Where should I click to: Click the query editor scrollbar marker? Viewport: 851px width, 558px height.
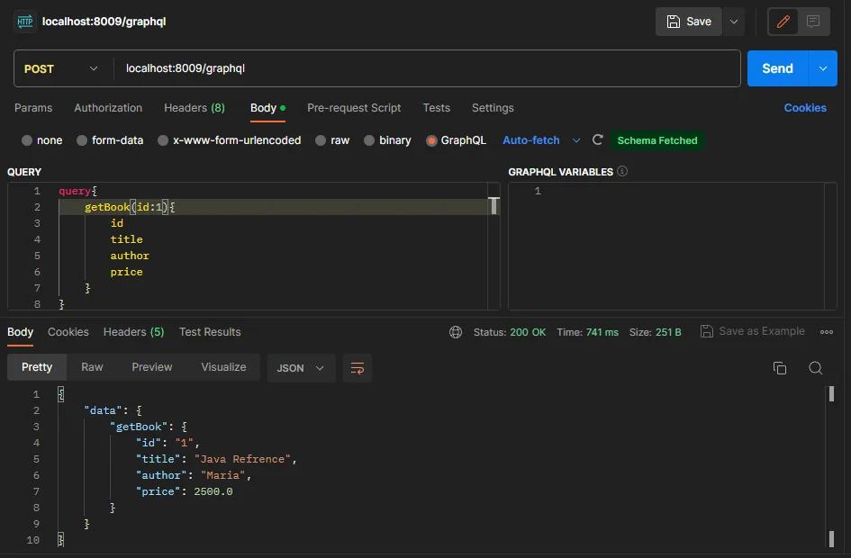coord(493,206)
